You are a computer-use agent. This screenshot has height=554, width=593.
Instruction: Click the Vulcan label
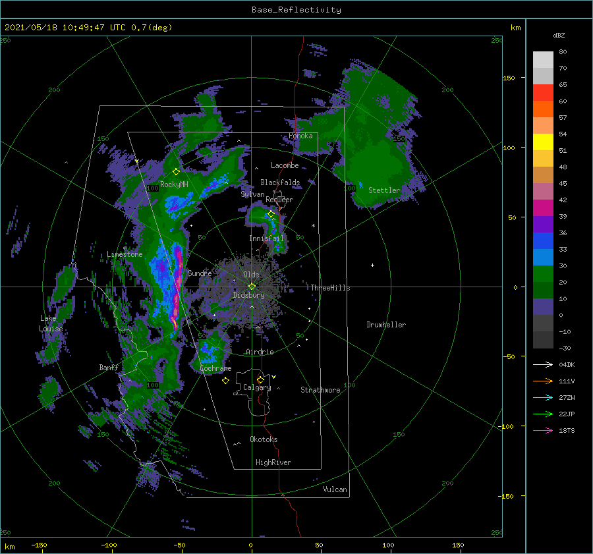coord(335,489)
